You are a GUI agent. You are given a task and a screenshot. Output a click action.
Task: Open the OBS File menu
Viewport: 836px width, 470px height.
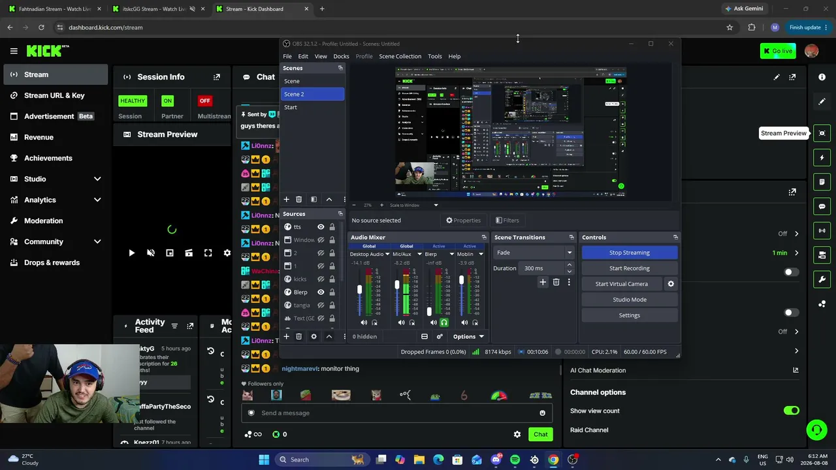(287, 56)
